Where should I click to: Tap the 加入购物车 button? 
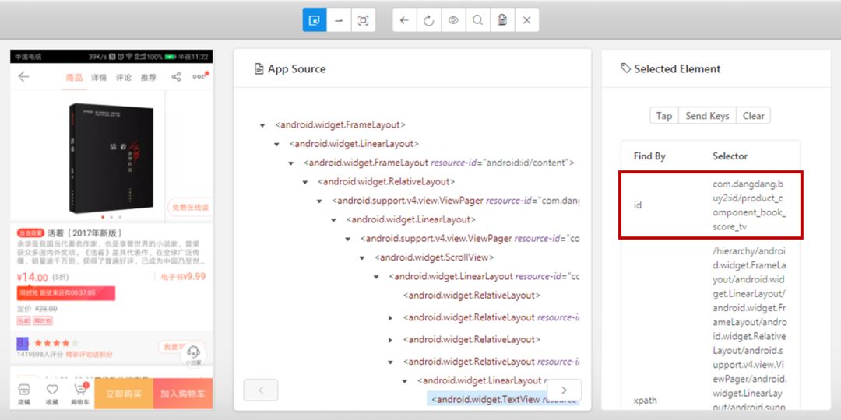point(183,394)
